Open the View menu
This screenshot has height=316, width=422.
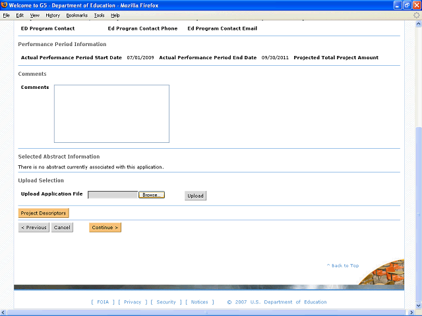(35, 15)
